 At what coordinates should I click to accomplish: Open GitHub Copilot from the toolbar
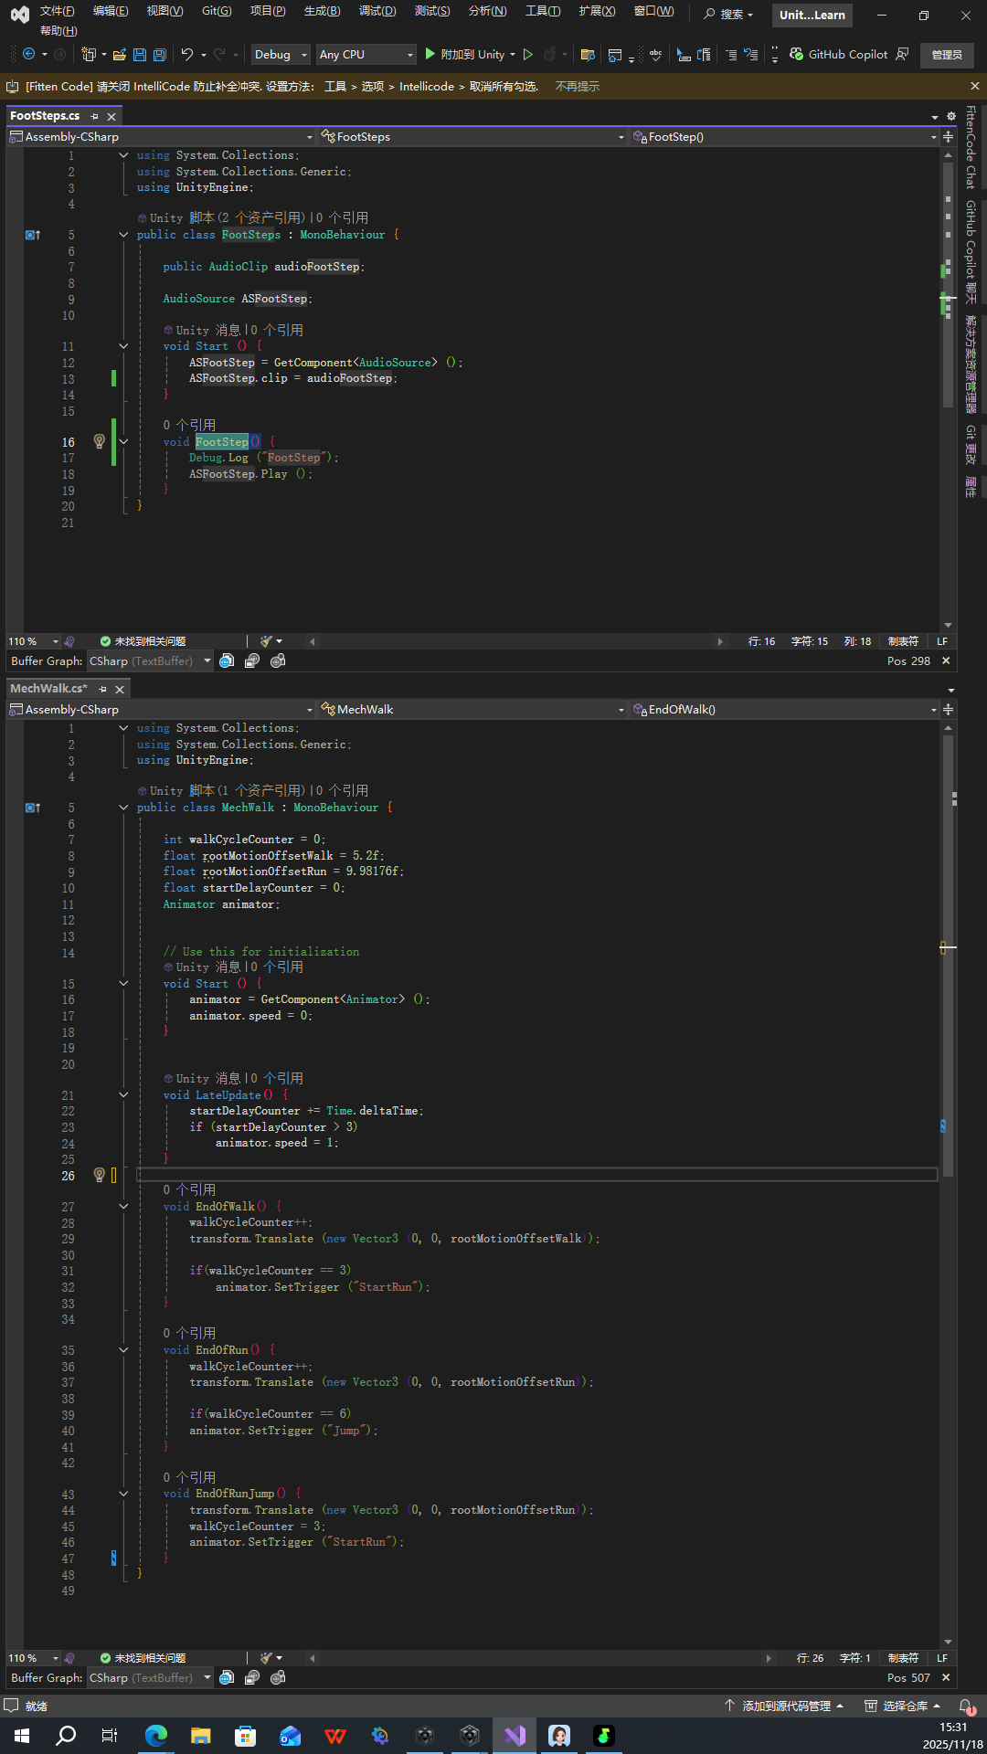coord(838,55)
